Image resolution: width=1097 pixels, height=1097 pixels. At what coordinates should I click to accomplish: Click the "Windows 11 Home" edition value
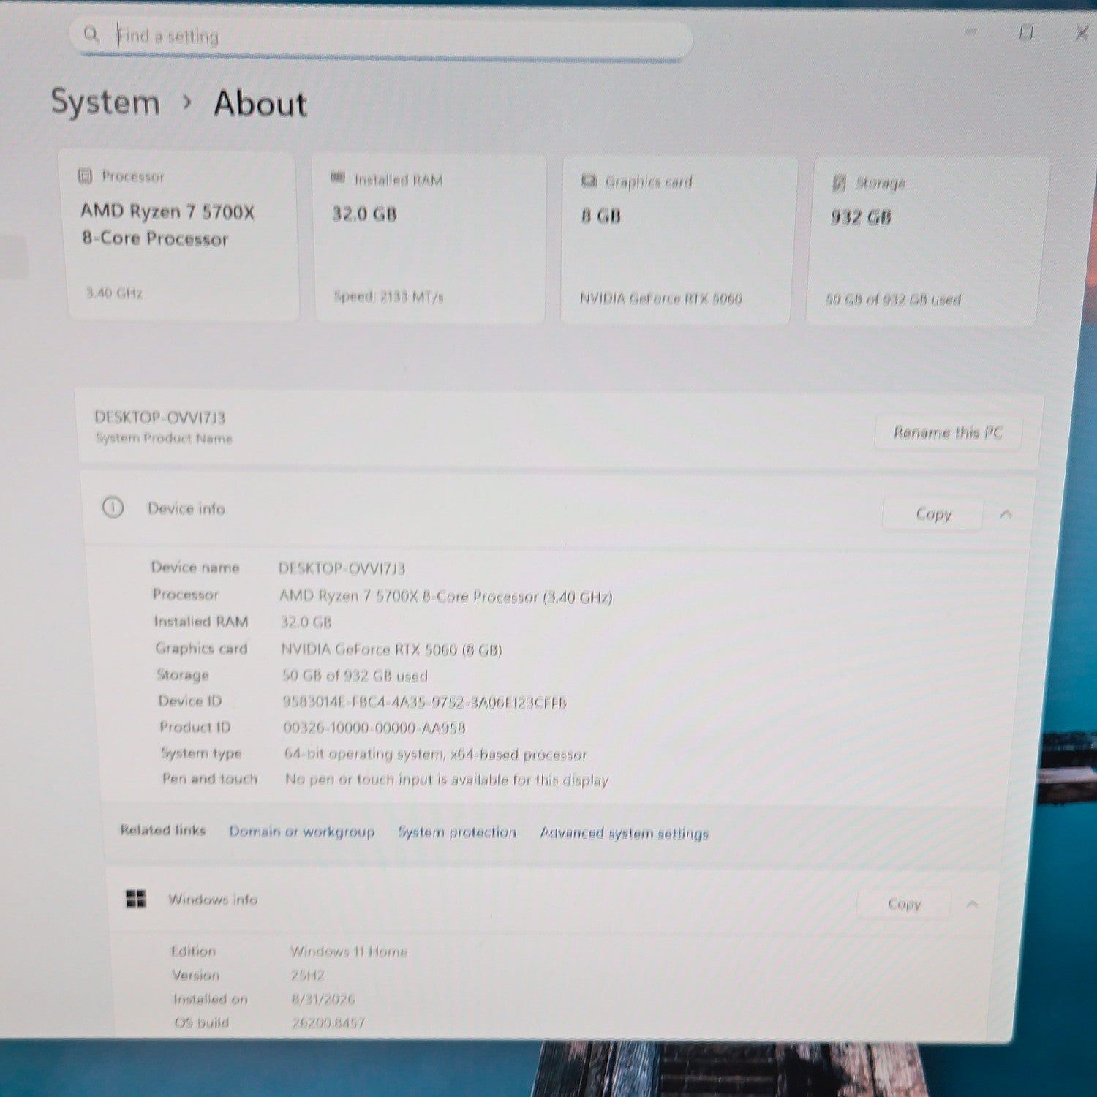point(349,951)
